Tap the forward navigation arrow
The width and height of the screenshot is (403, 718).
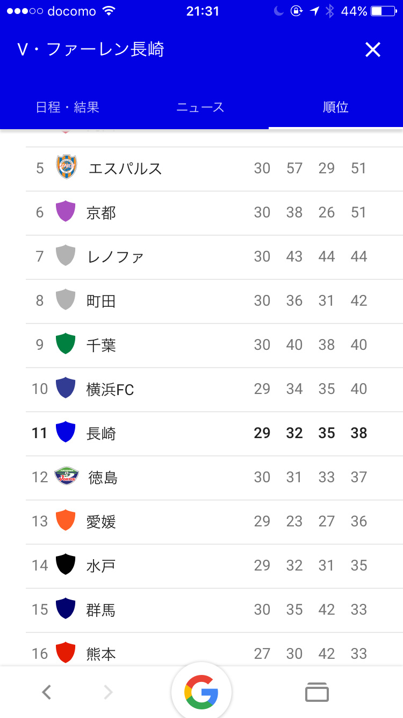pos(108,692)
